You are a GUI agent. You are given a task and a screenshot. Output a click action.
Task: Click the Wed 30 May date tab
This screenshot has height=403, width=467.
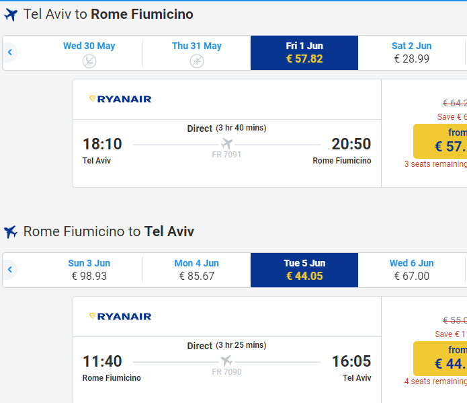pyautogui.click(x=89, y=52)
